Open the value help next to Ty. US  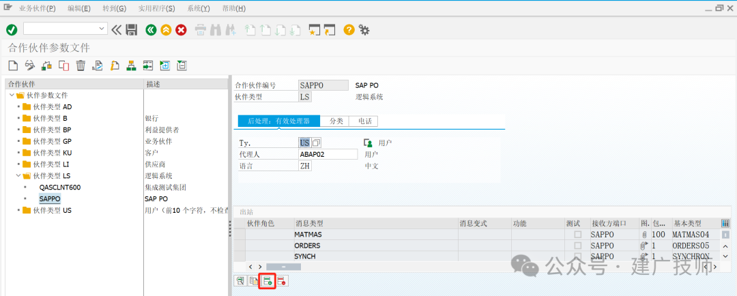[317, 143]
